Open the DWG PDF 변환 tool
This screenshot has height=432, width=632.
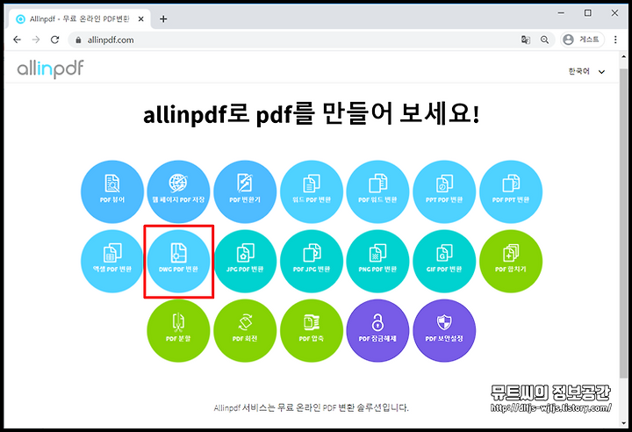(178, 262)
